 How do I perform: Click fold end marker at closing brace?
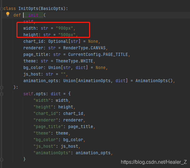tap(2, 160)
